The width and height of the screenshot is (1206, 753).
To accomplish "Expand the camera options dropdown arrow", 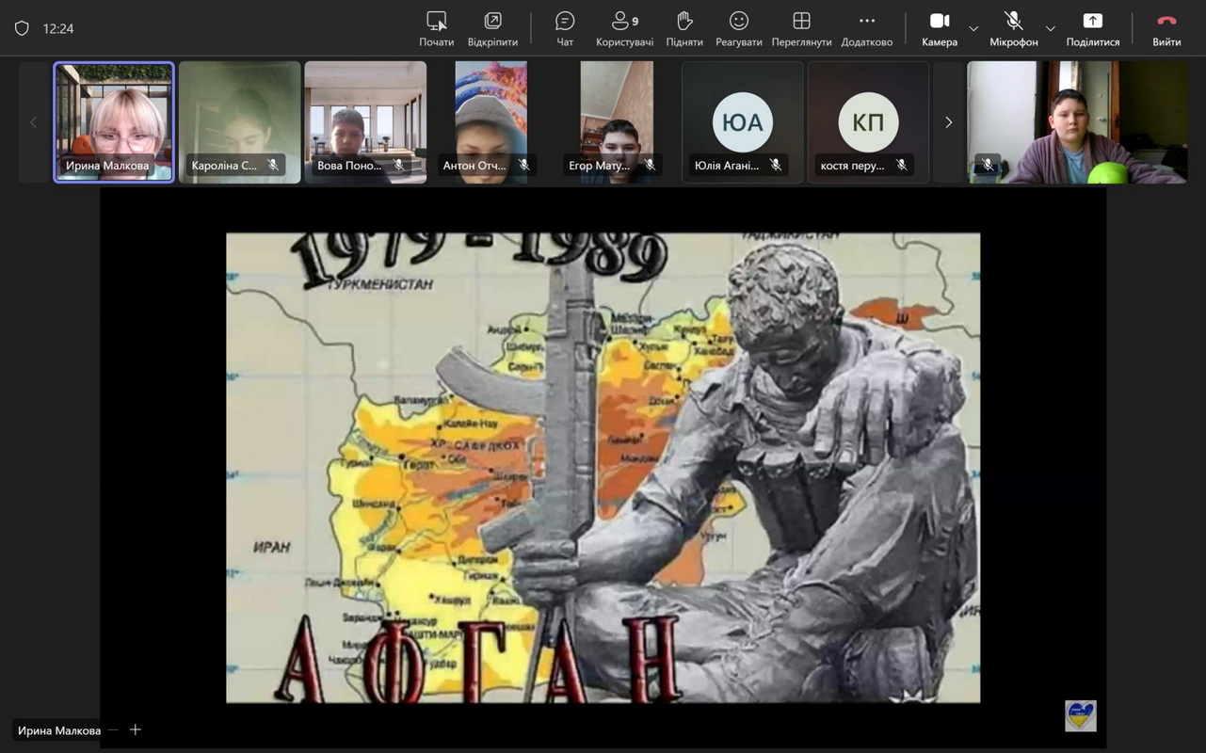I will [973, 28].
